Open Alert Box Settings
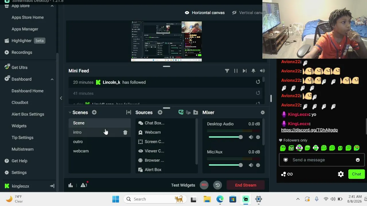The image size is (367, 206). point(28,114)
